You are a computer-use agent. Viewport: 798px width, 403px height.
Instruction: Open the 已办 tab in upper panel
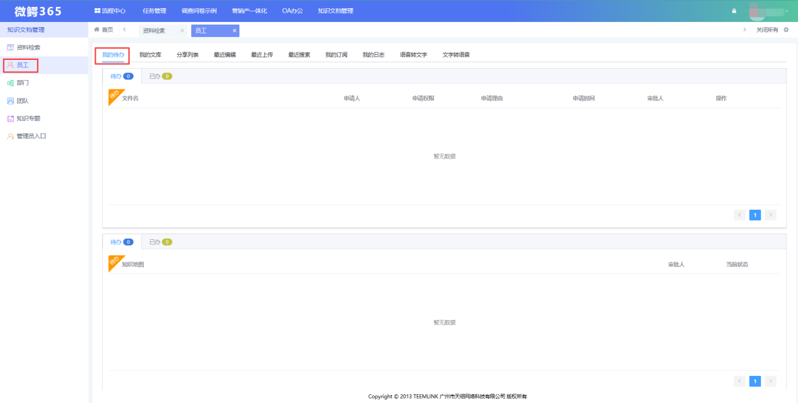[x=160, y=76]
